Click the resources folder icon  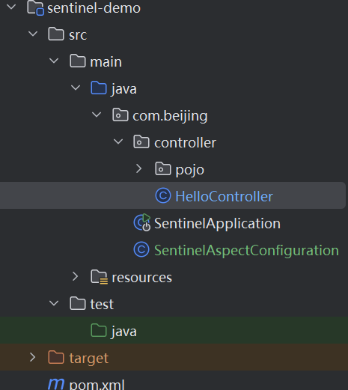click(x=99, y=276)
